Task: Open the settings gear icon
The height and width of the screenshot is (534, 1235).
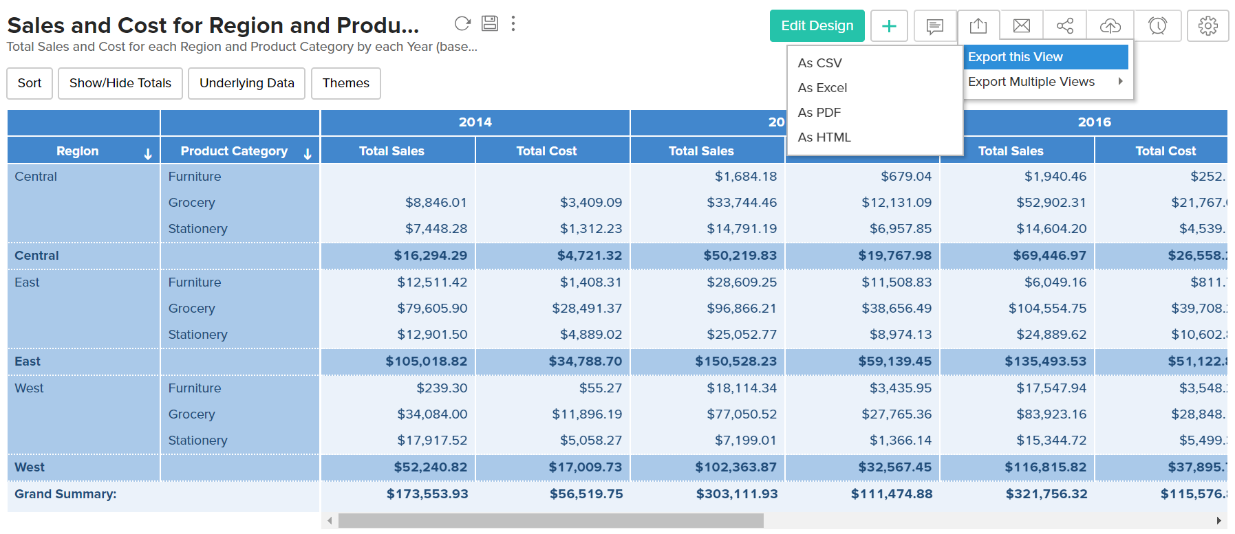Action: tap(1207, 26)
